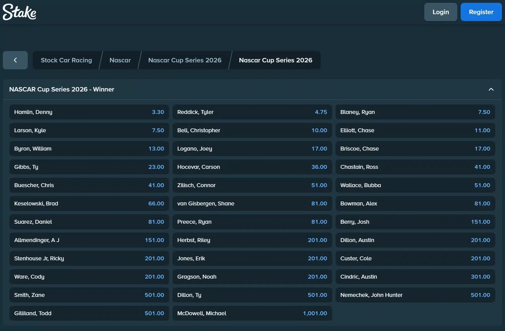
Task: Select the Stock Car Racing breadcrumb
Action: [x=66, y=60]
